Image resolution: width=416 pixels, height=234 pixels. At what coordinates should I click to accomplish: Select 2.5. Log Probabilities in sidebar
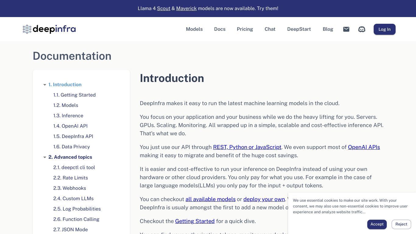click(x=77, y=209)
